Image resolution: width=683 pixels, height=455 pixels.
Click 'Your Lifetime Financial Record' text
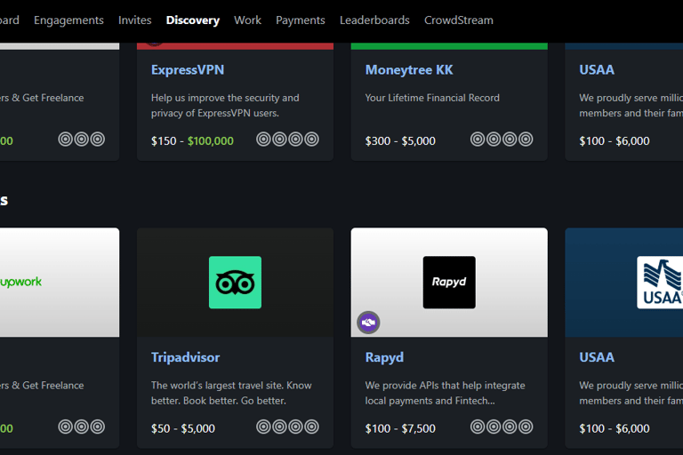pyautogui.click(x=432, y=98)
